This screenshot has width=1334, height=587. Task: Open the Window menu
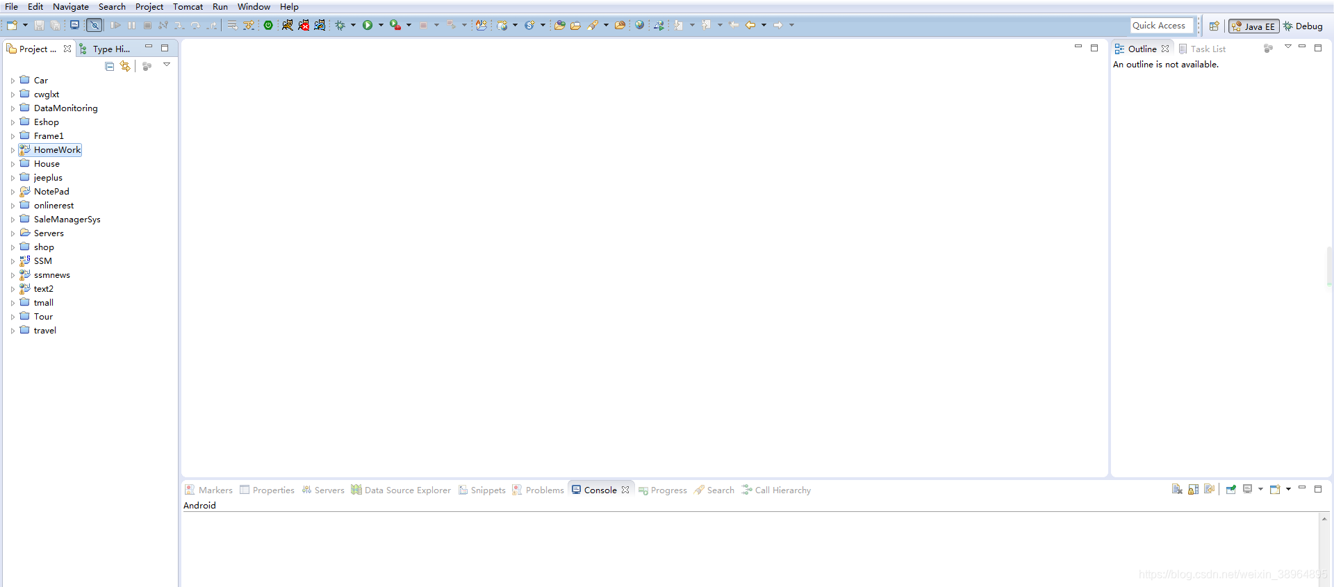coord(254,6)
